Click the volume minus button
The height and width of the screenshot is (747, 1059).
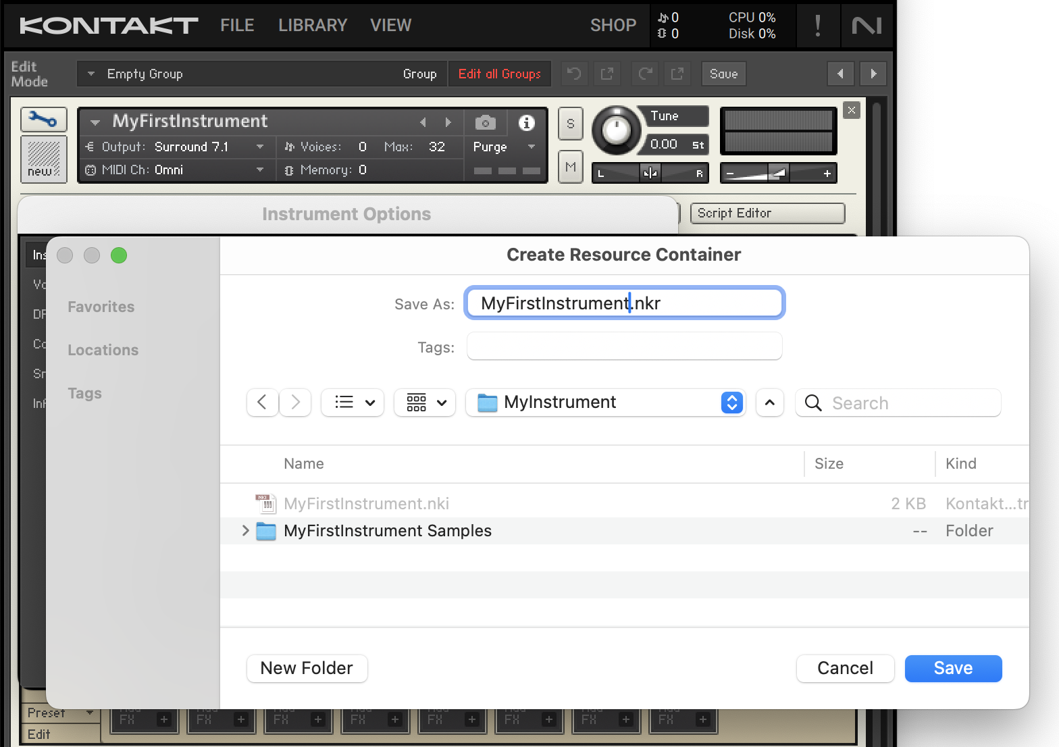point(730,174)
